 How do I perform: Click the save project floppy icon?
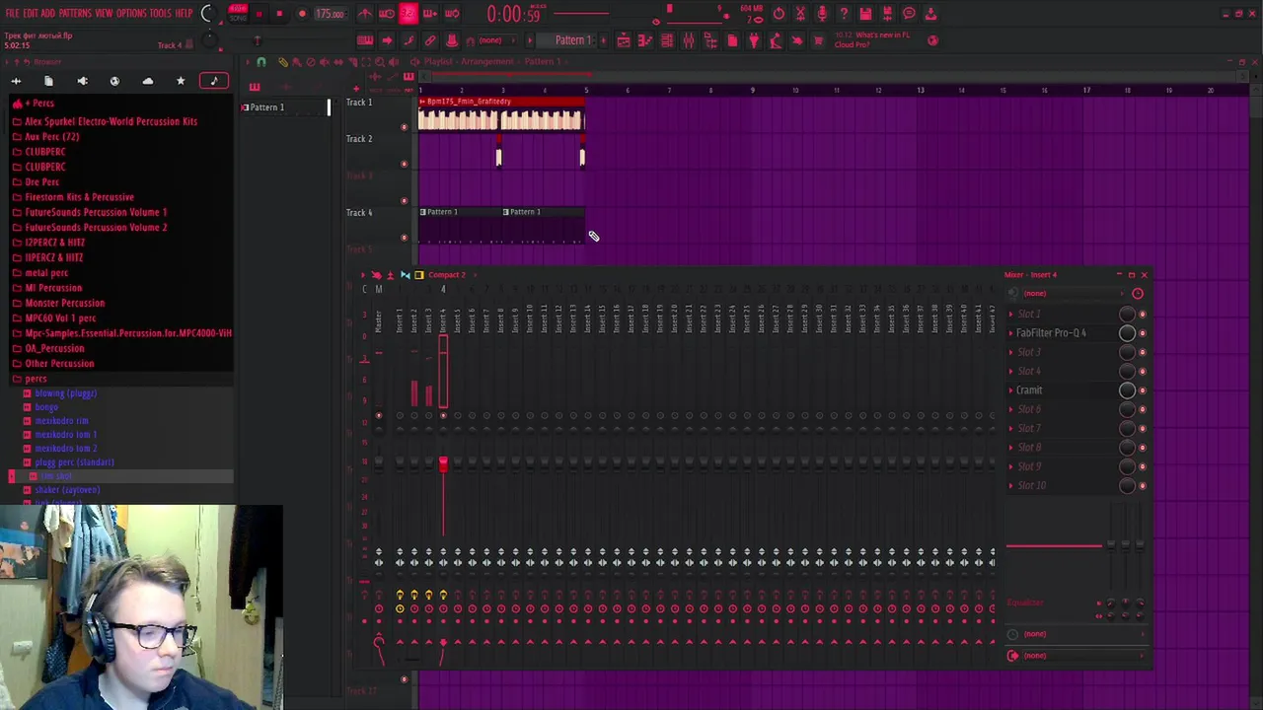(865, 14)
